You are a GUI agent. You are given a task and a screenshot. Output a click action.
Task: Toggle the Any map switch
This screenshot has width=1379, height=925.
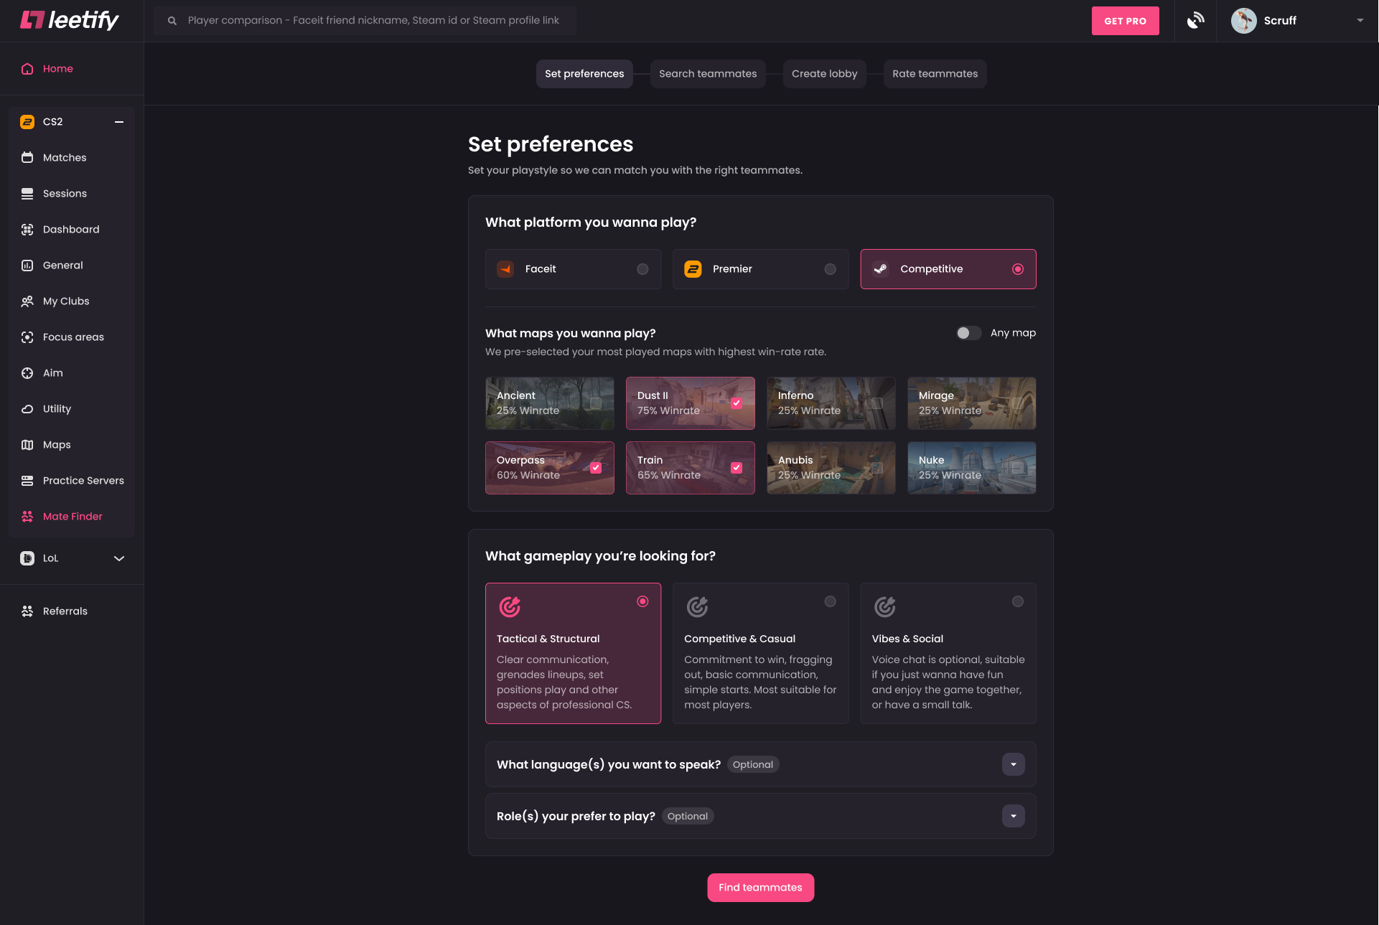968,333
